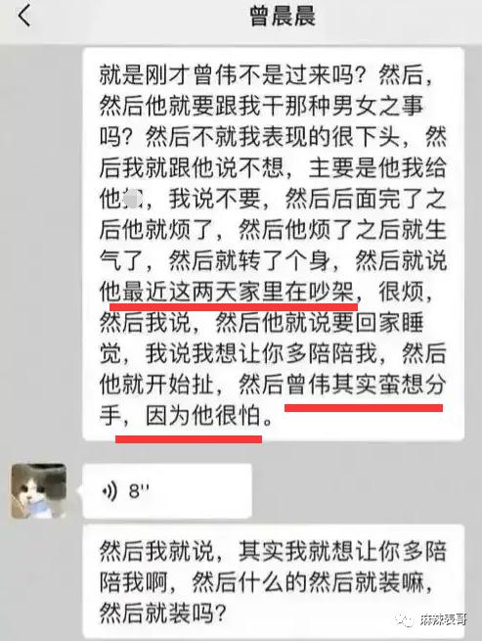Tap the 麻辣表哥 watermark text
The width and height of the screenshot is (482, 641).
pyautogui.click(x=443, y=620)
